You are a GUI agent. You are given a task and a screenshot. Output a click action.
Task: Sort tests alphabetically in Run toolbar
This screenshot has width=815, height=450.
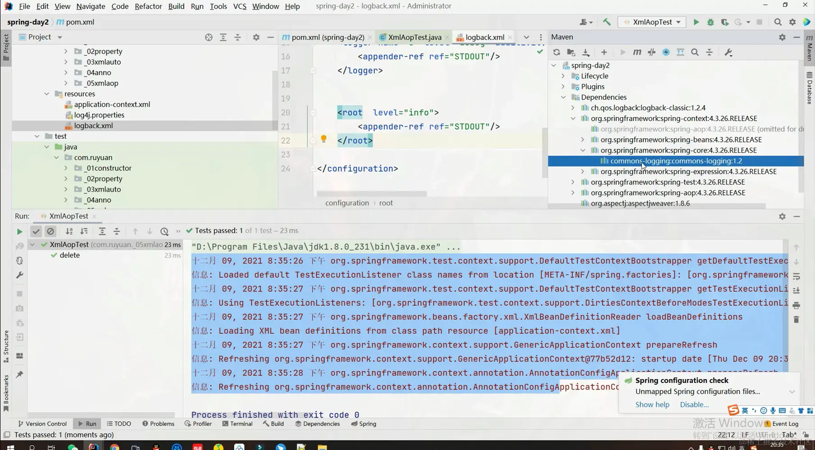click(69, 232)
